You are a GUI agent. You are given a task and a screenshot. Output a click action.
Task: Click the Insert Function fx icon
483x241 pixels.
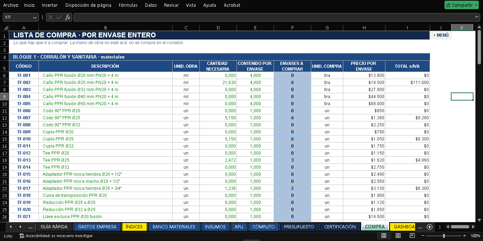(68, 17)
